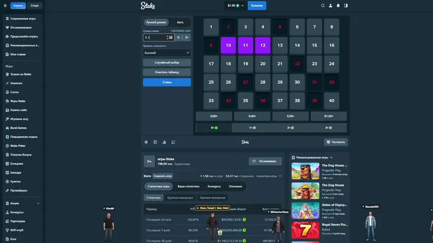Select keno number 40
The width and height of the screenshot is (433, 243).
331,101
